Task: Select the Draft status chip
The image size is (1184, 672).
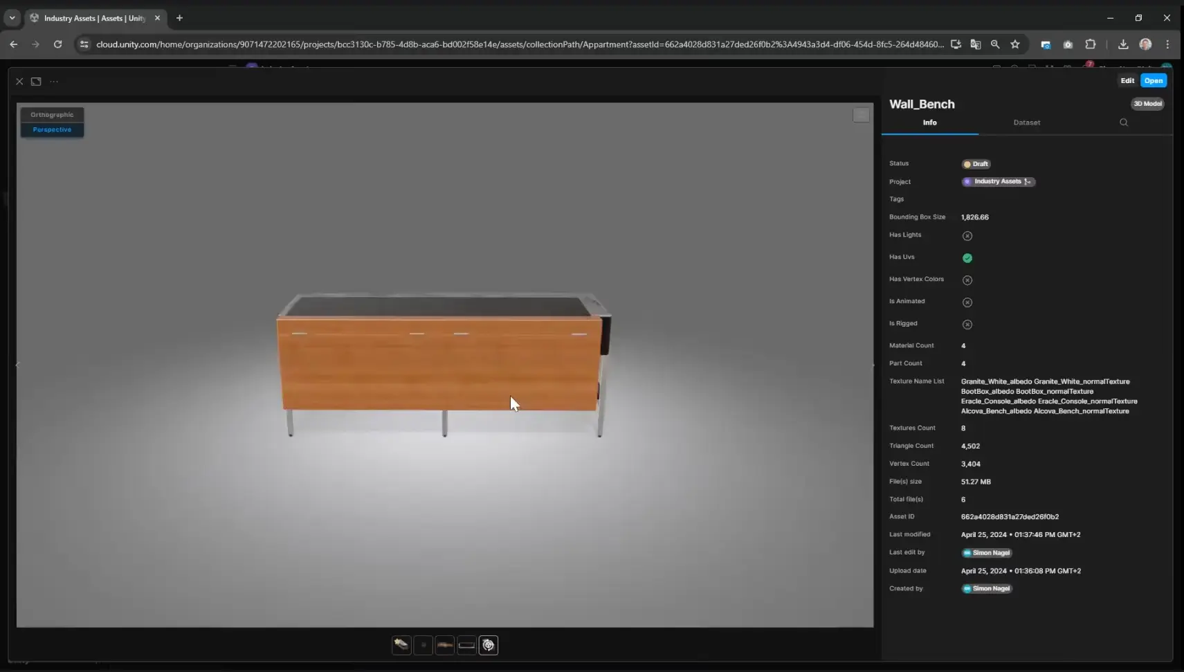Action: click(x=975, y=164)
